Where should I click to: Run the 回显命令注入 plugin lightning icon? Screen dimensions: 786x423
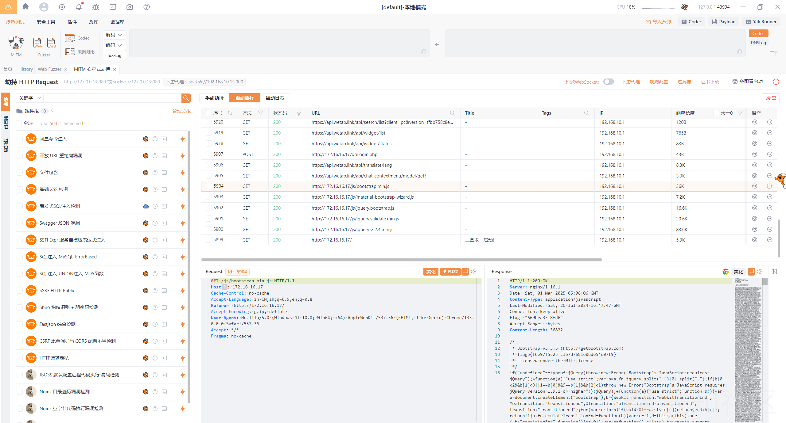tap(183, 139)
